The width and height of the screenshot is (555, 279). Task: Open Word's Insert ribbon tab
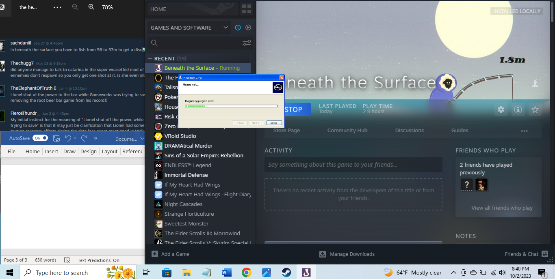pos(52,151)
